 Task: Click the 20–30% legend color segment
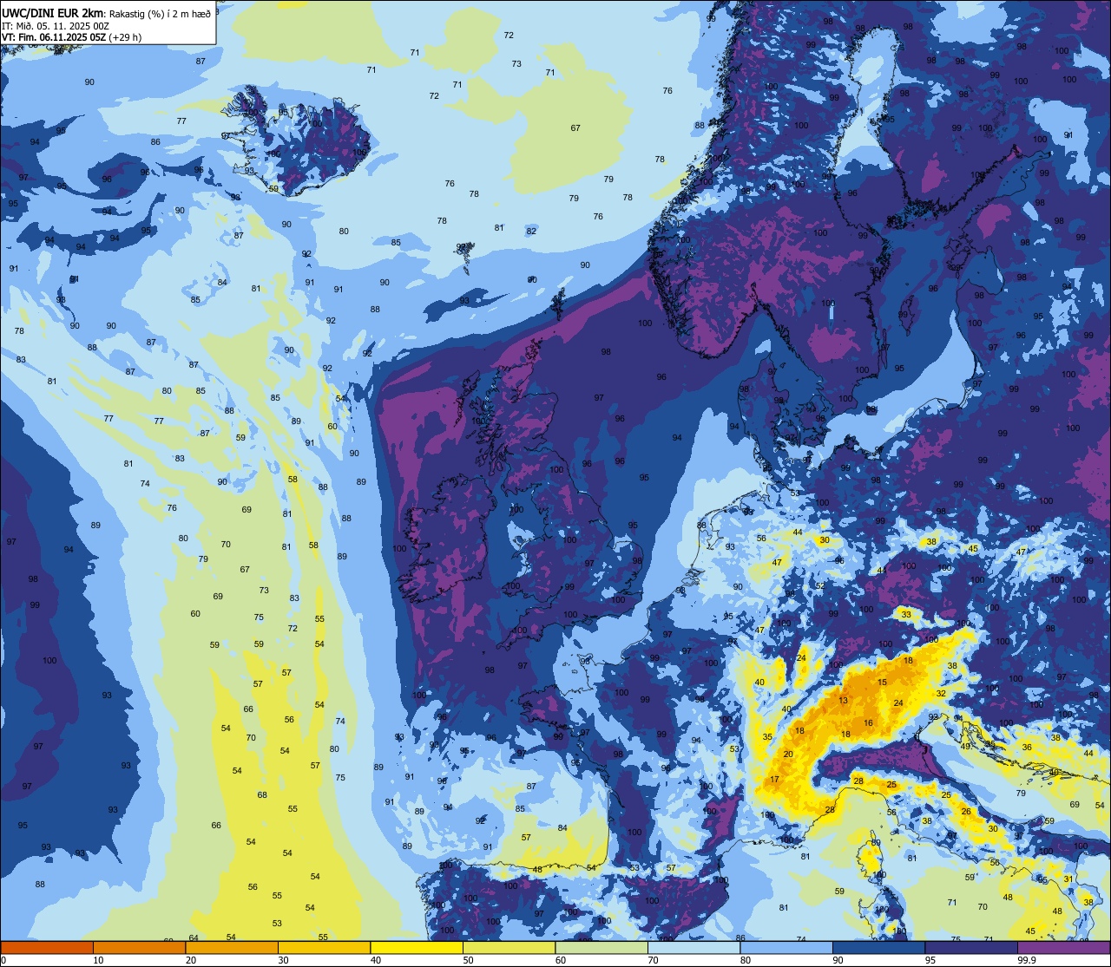(232, 947)
